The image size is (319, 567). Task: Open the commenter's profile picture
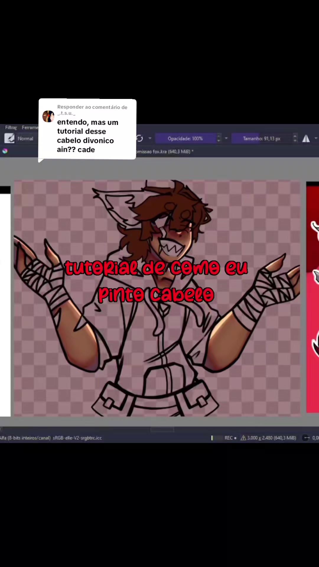(x=48, y=116)
